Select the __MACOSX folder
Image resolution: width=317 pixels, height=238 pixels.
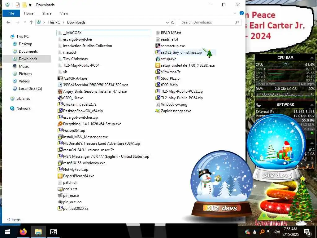coord(103,33)
